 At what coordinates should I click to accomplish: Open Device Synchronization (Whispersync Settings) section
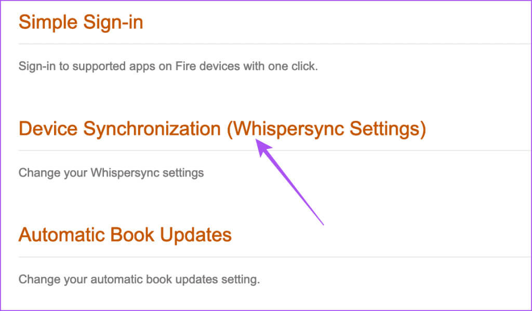(x=222, y=129)
